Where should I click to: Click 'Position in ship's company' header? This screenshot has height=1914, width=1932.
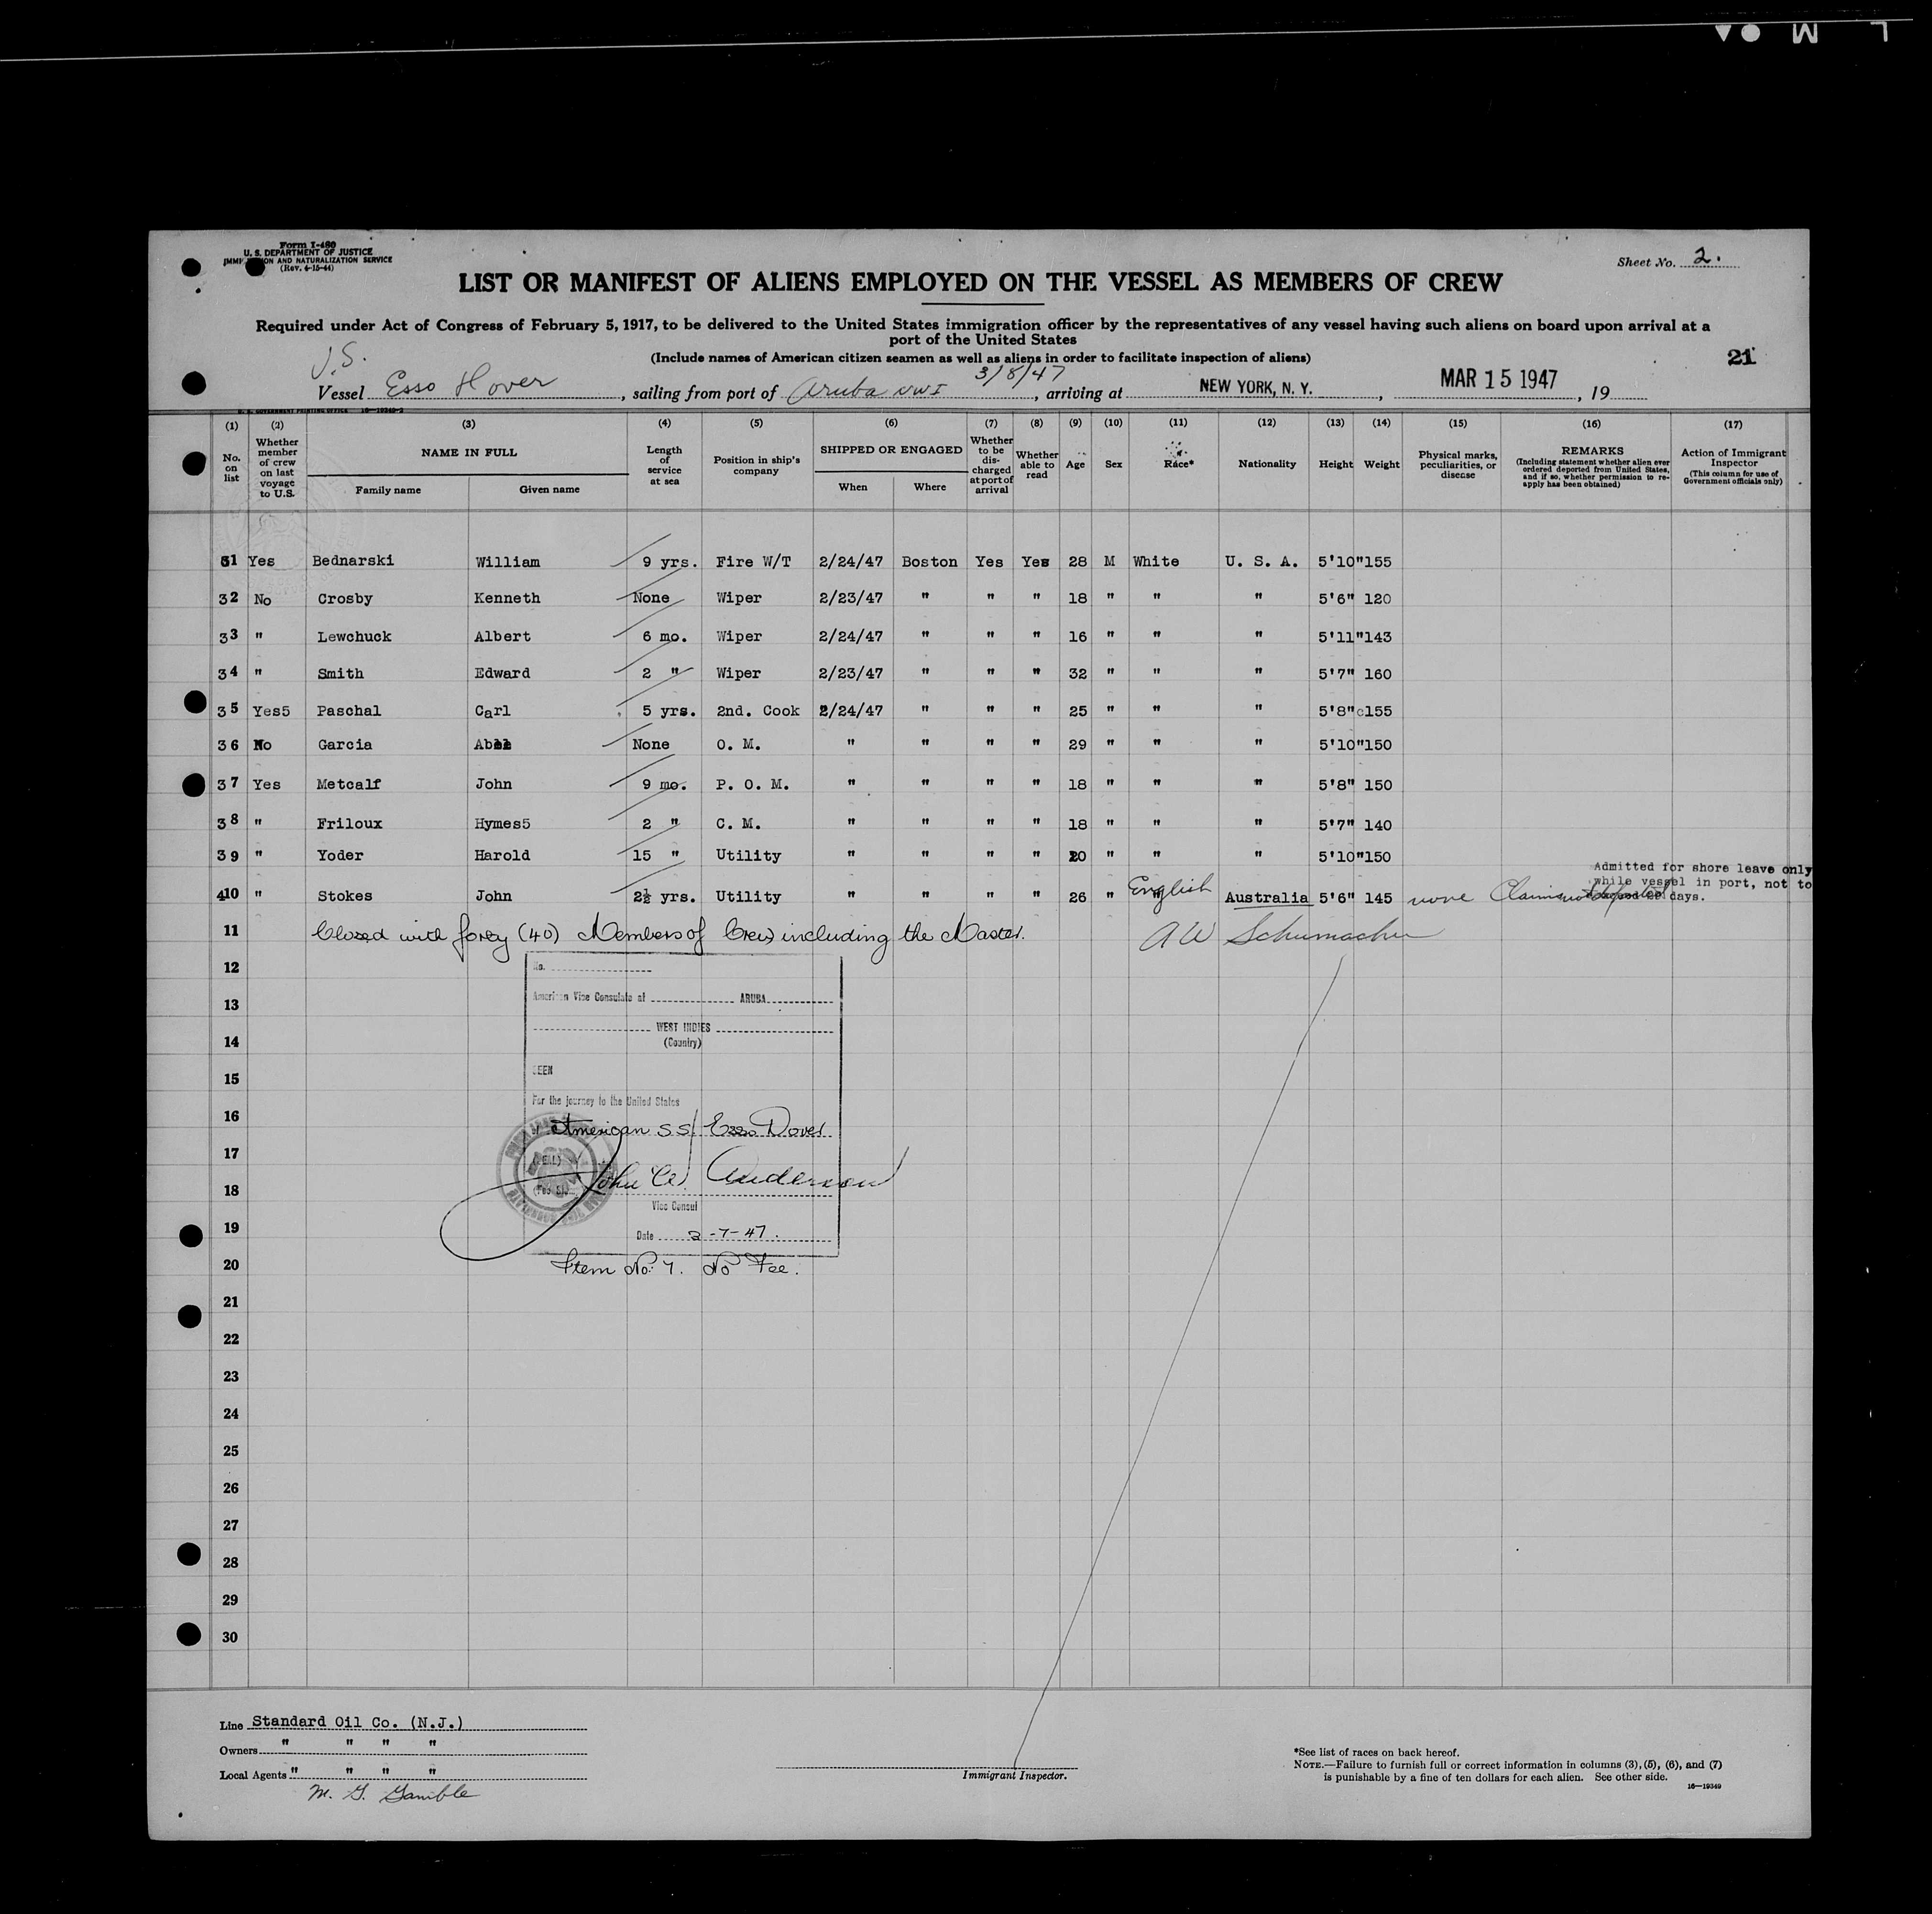756,465
